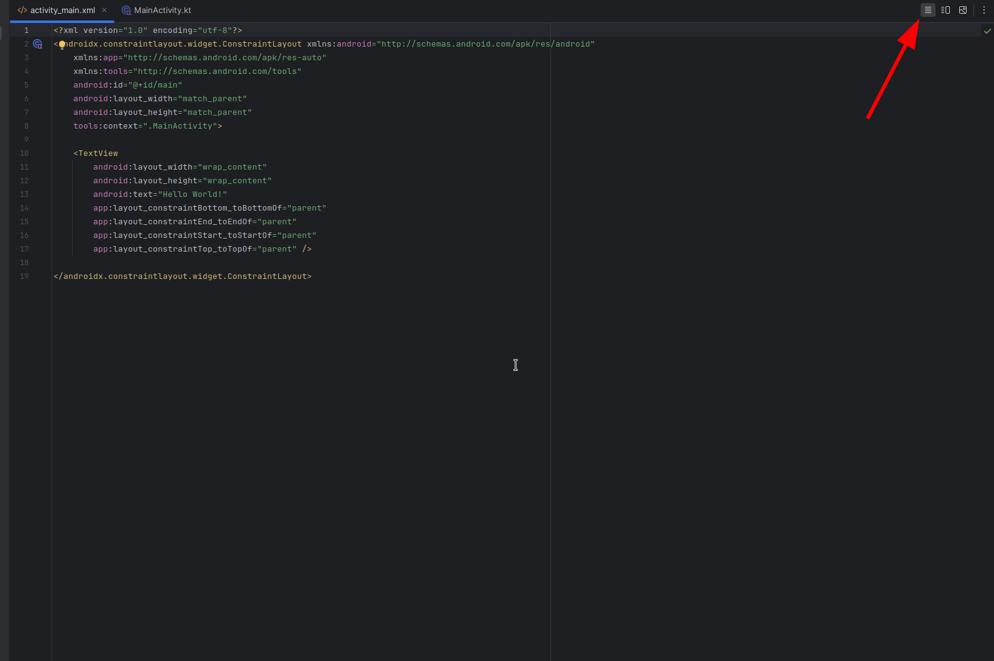The width and height of the screenshot is (994, 661).
Task: Click the TextView layout_width "wrap_content" value
Action: [232, 167]
